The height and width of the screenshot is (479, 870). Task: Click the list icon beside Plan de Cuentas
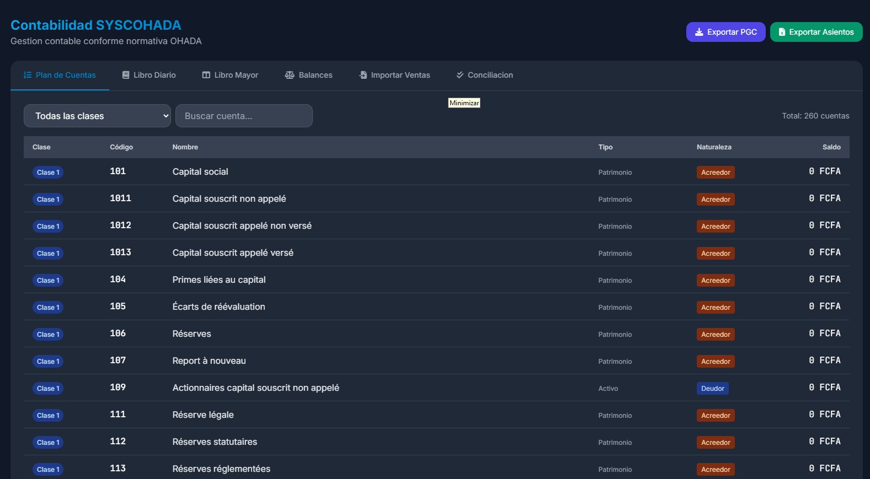pos(28,75)
